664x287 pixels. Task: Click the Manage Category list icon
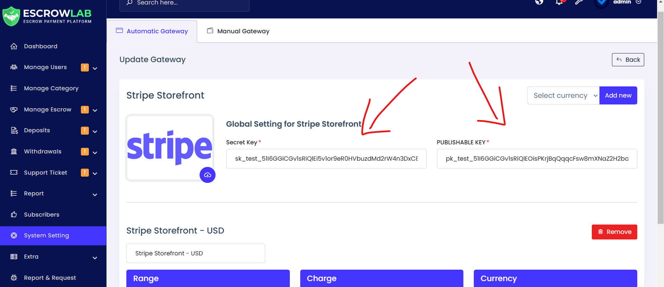14,88
